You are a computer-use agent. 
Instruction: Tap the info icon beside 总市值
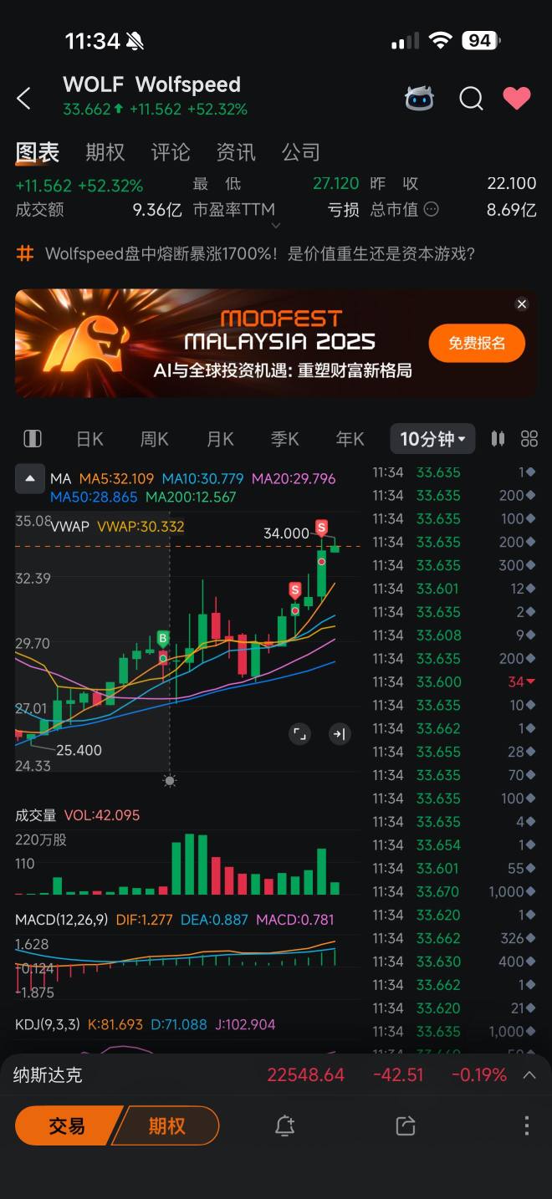click(x=432, y=209)
